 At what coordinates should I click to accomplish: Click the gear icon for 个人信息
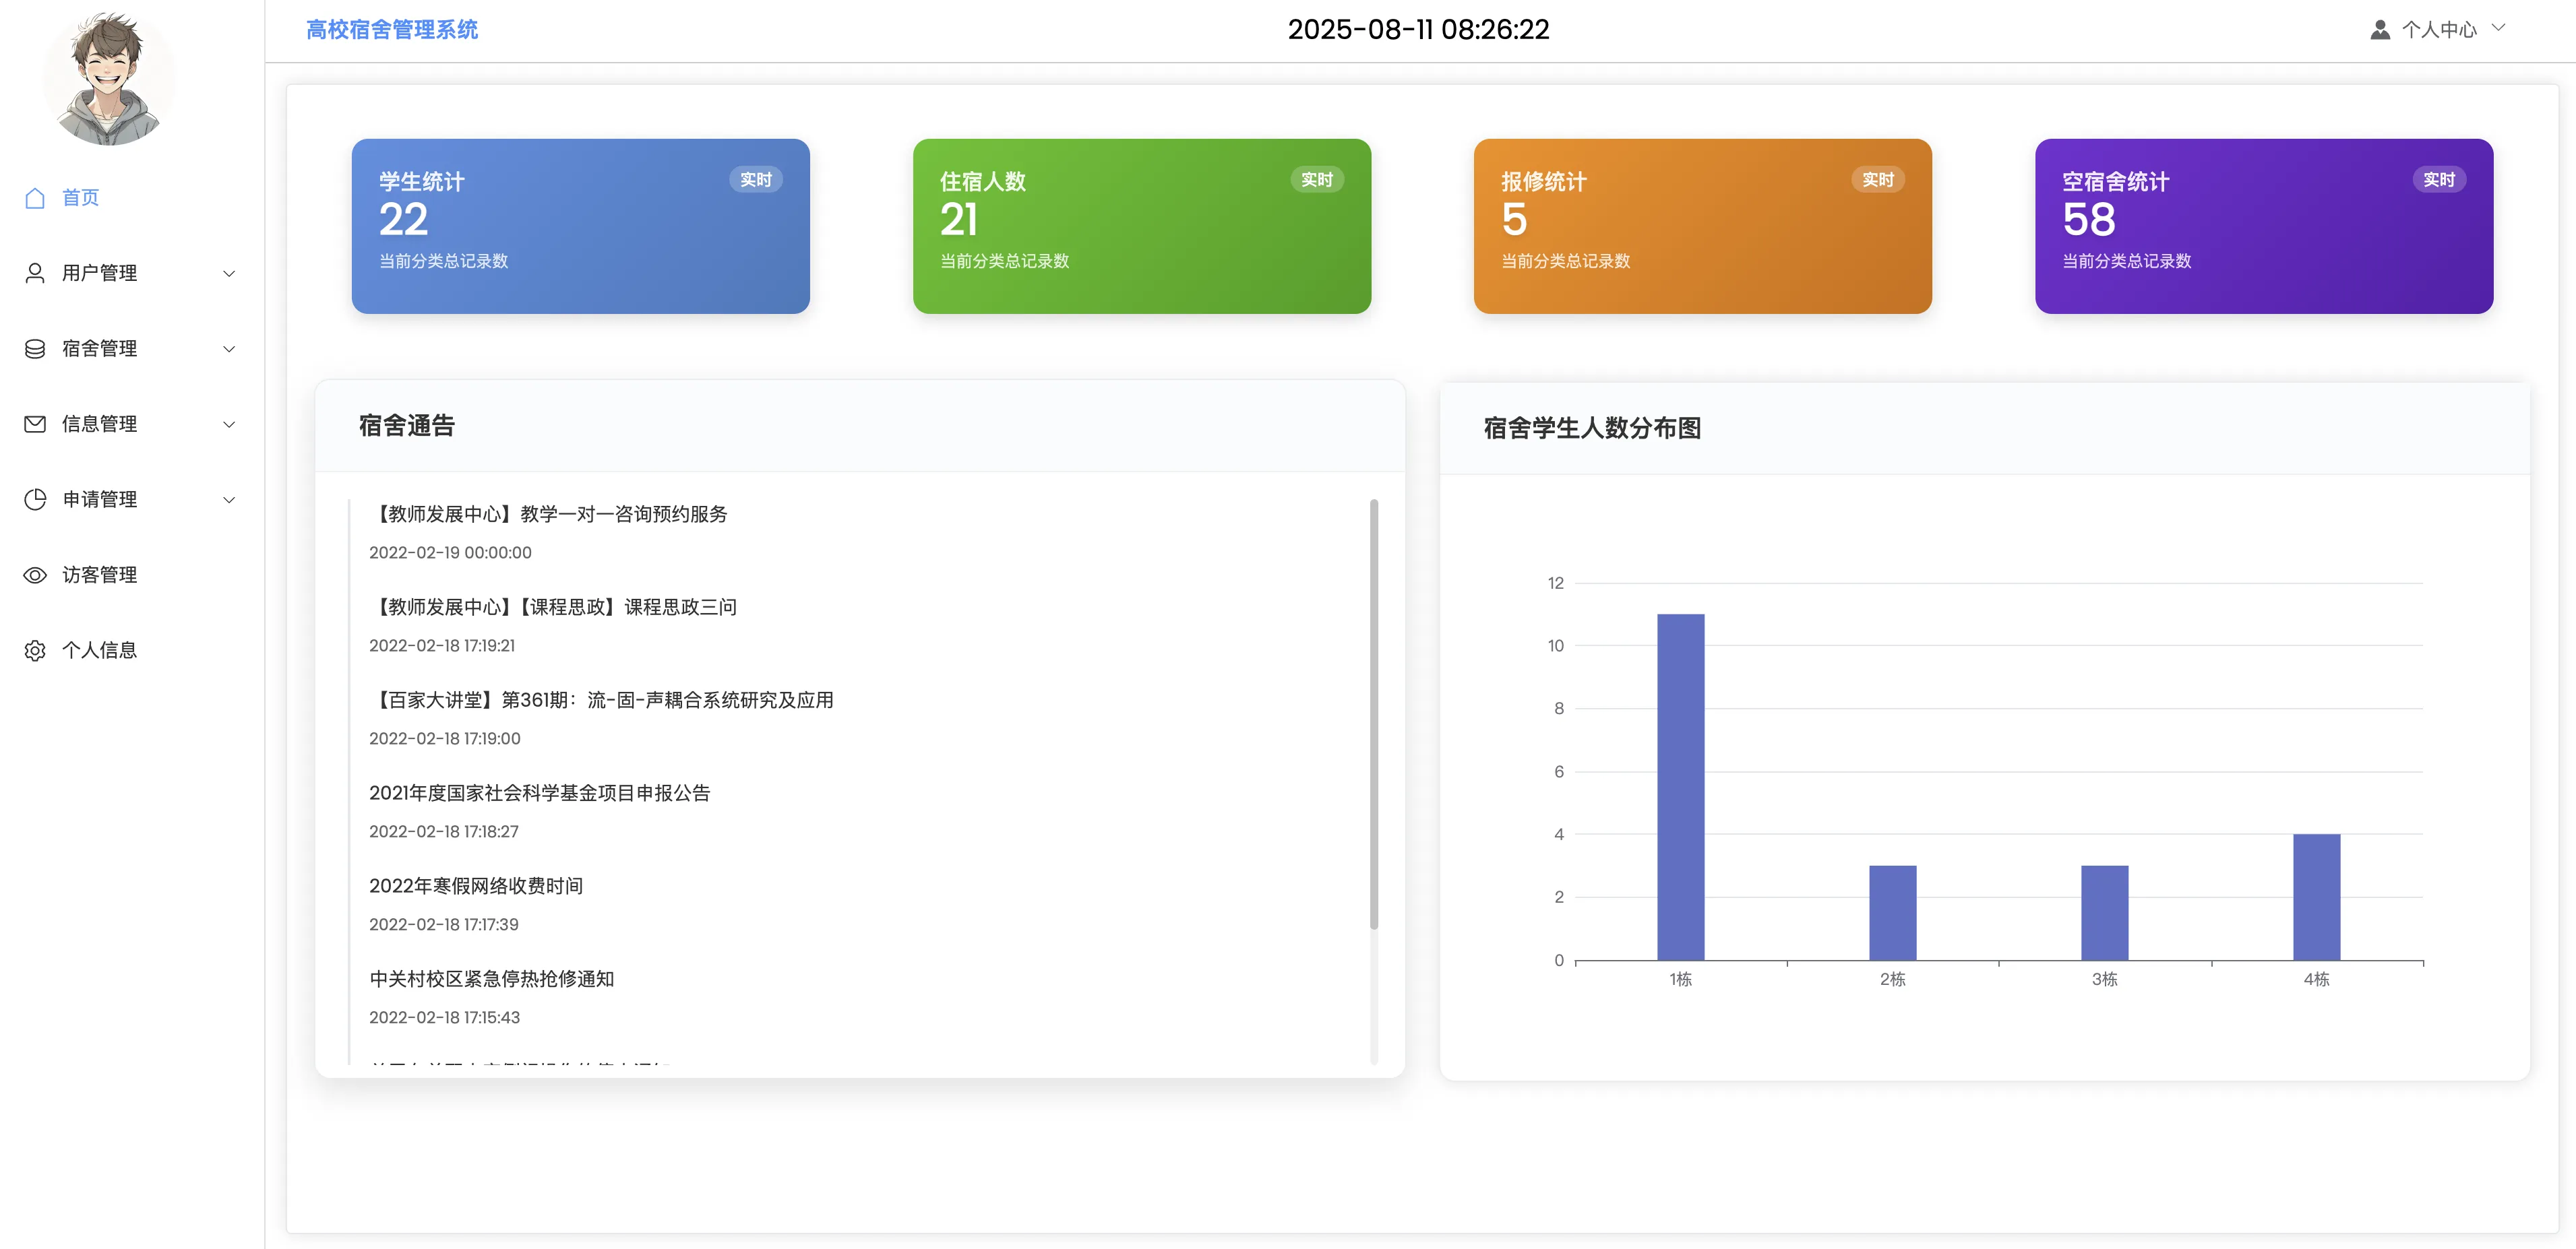[35, 651]
